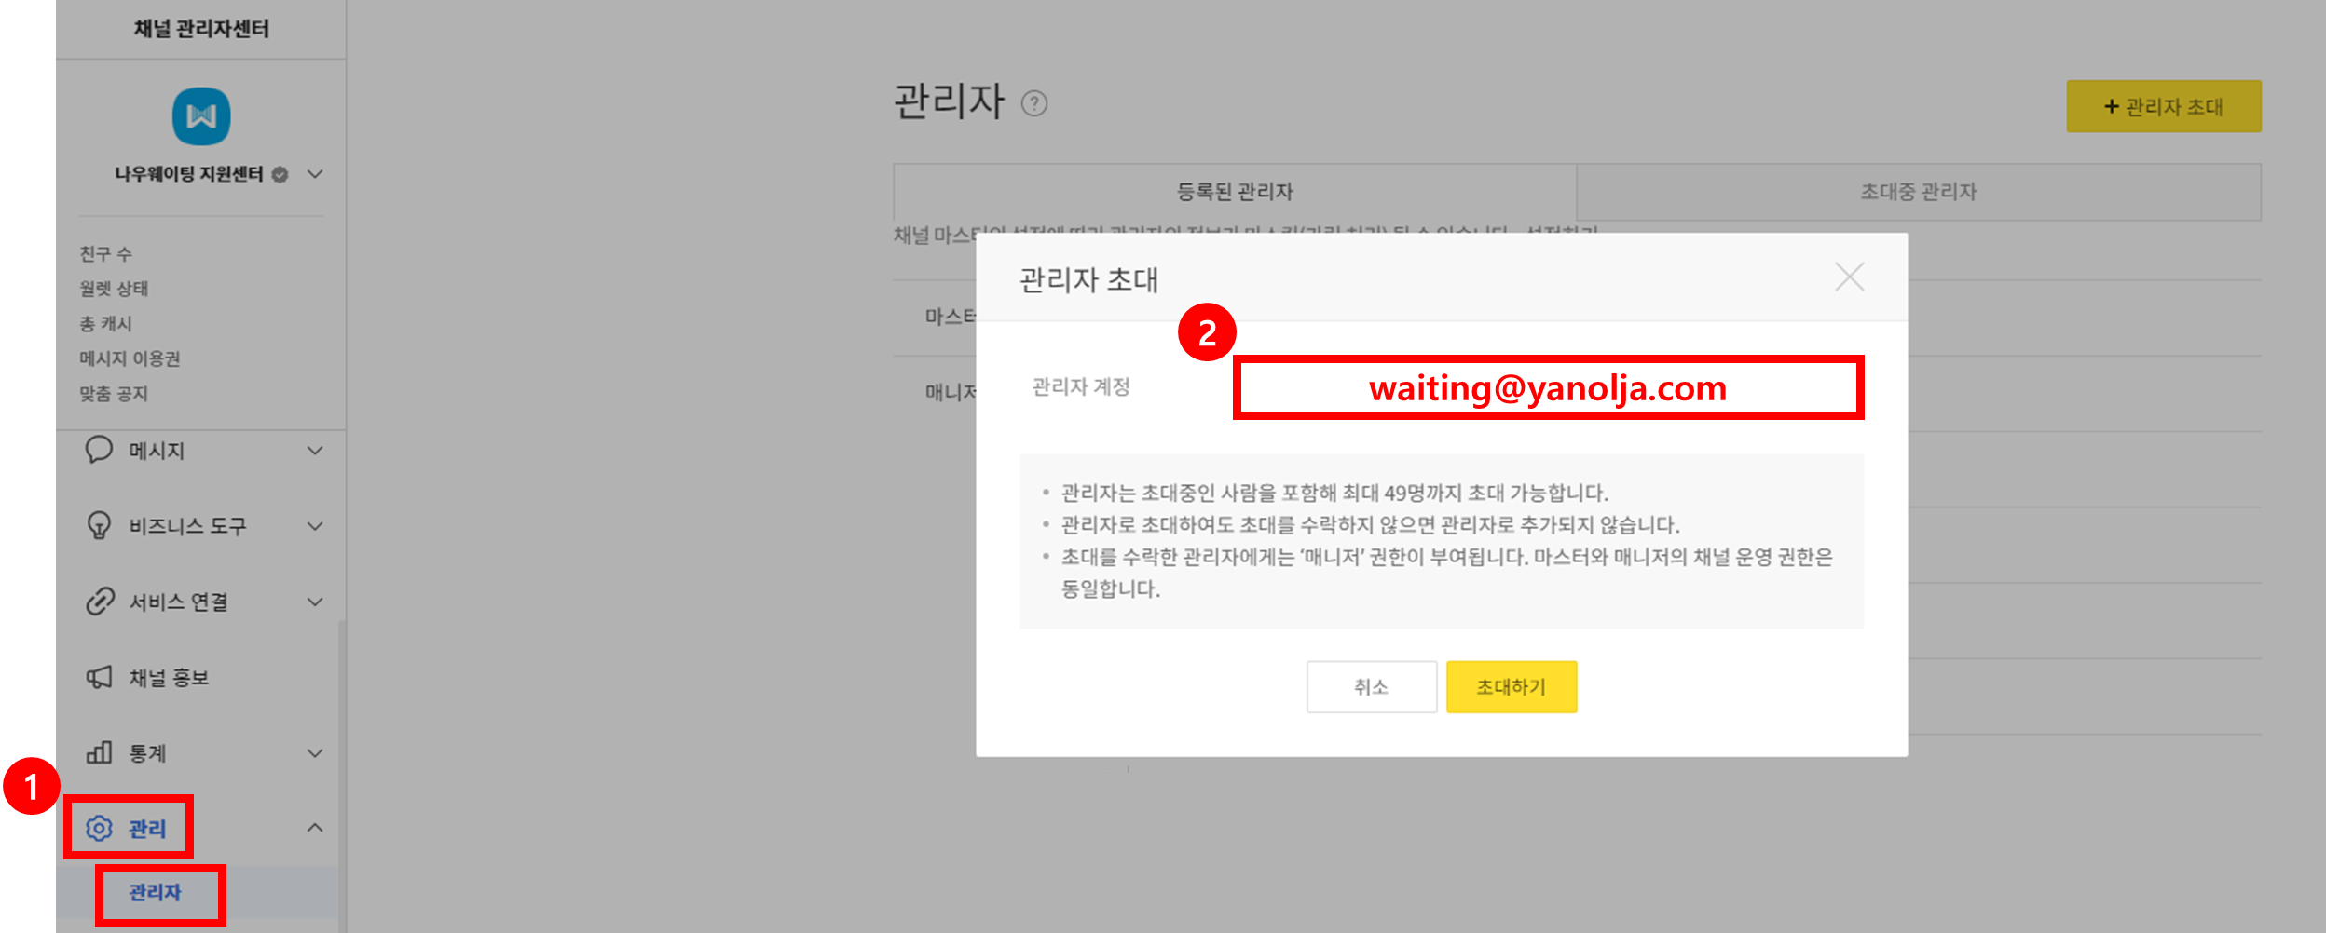Close the 관리자 초대 dialog
Screen dimensions: 2326x933
tap(1849, 277)
